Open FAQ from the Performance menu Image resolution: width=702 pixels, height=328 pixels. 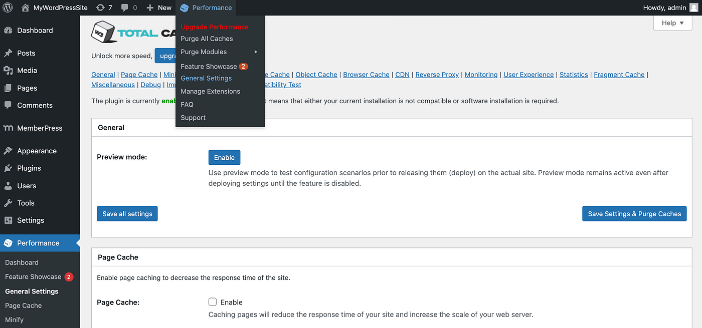coord(187,104)
